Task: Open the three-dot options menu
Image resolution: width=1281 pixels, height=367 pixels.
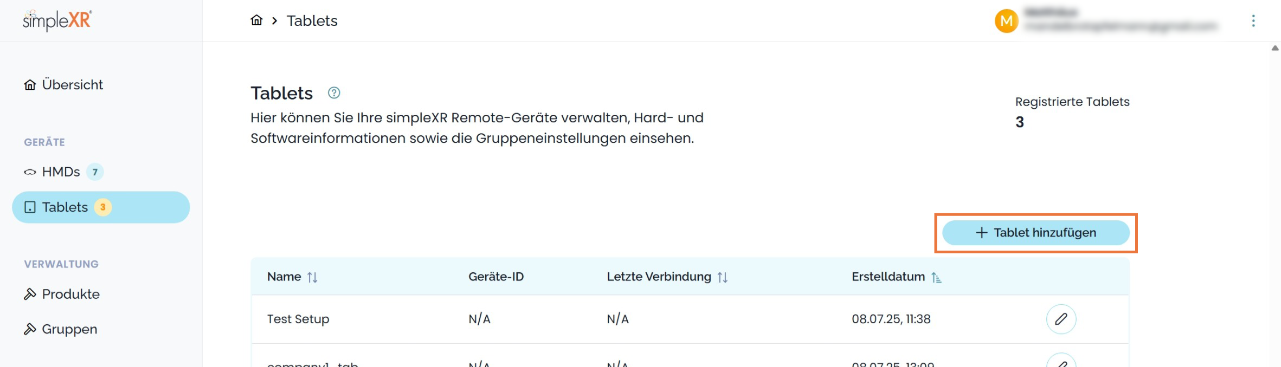Action: click(1253, 21)
